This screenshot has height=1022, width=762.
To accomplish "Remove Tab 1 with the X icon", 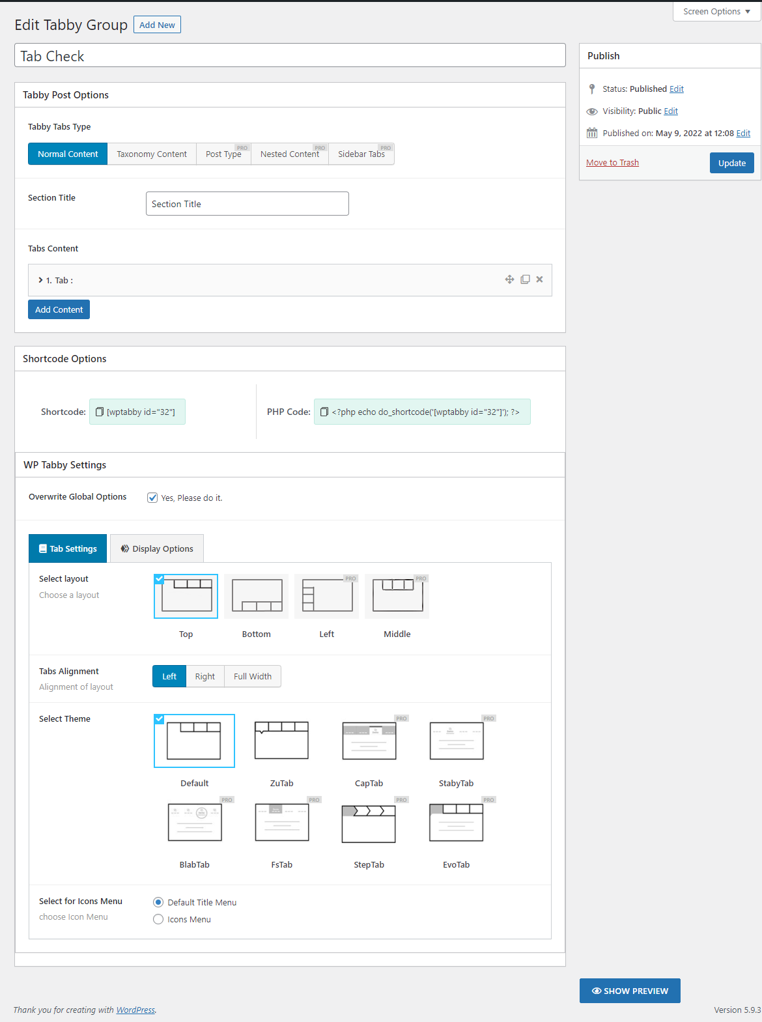I will [539, 279].
